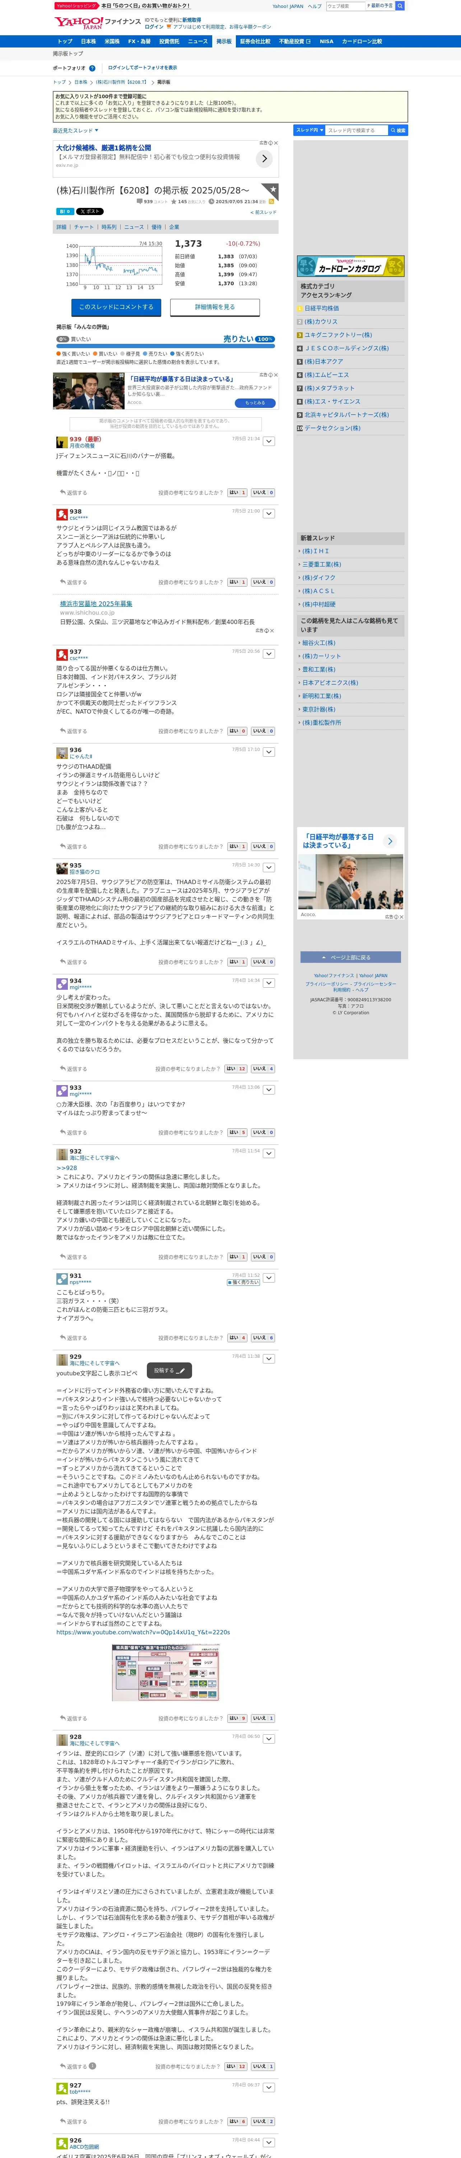This screenshot has height=2158, width=461.
Task: Open options dropdown on post 932
Action: 269,1153
